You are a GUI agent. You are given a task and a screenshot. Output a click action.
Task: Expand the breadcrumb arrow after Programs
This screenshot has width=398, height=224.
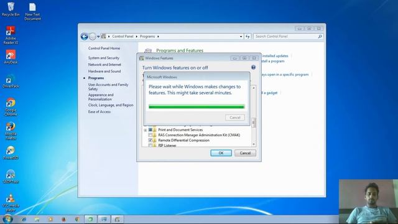tap(158, 37)
